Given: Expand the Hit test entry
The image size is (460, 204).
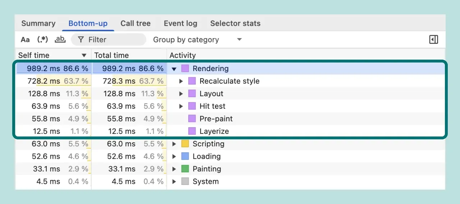Looking at the screenshot, I should [x=181, y=106].
